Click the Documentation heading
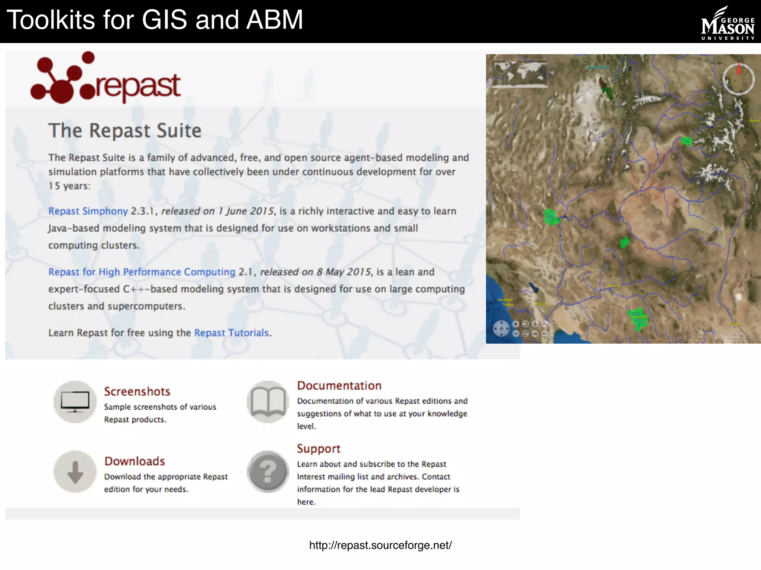The height and width of the screenshot is (570, 761). (339, 386)
